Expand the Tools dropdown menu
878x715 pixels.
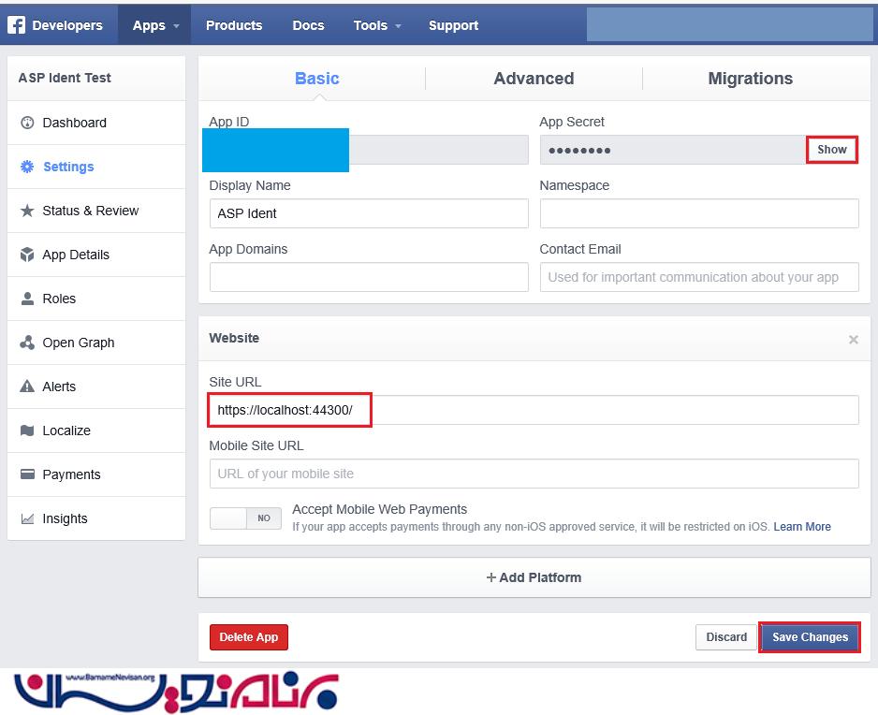click(x=377, y=25)
